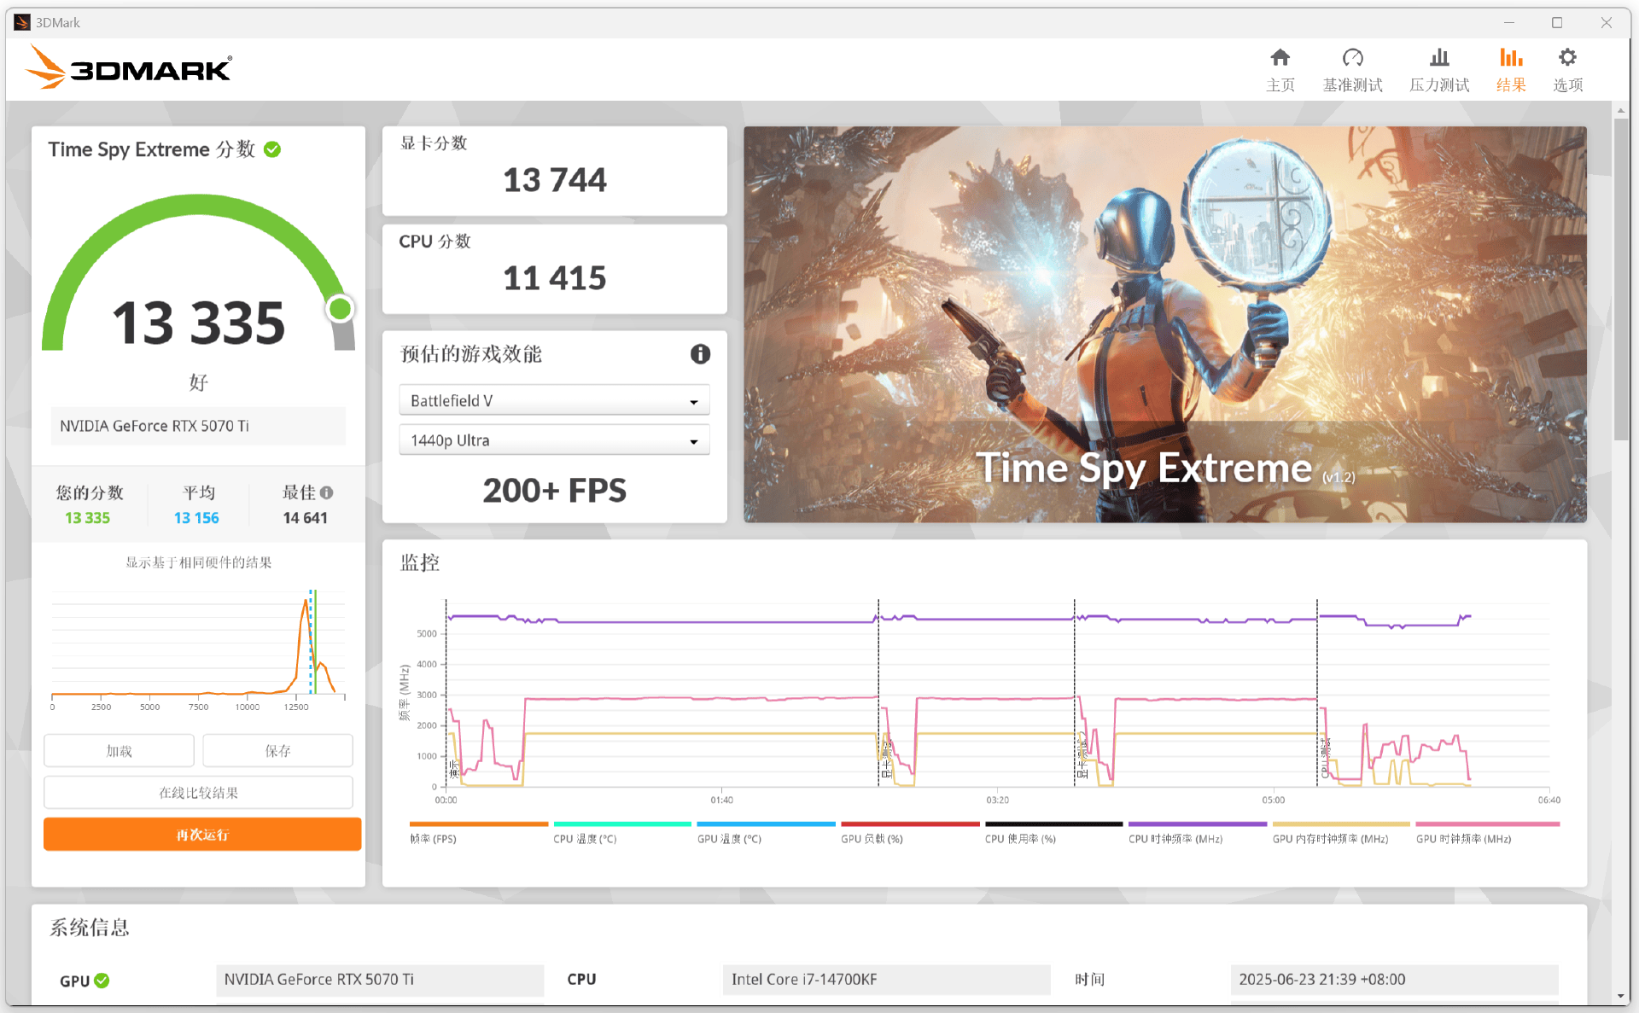Open the Battlefield V game dropdown

click(x=554, y=400)
